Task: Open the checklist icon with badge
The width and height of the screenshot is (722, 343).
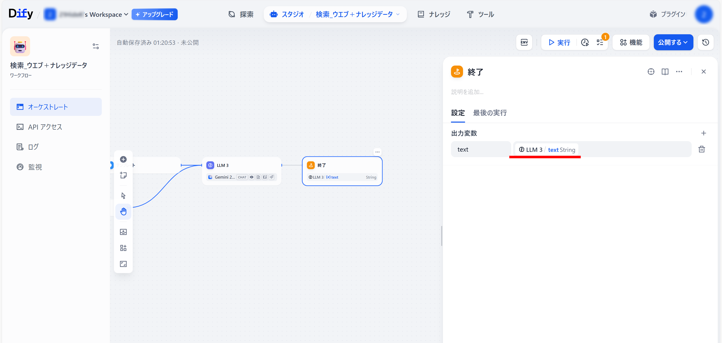Action: (x=600, y=43)
